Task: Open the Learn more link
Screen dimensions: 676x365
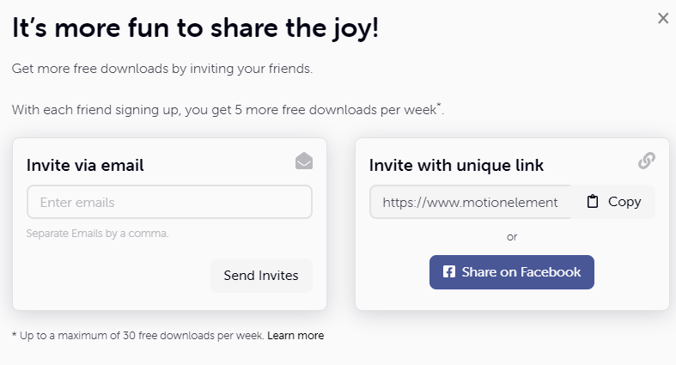Action: pos(295,335)
